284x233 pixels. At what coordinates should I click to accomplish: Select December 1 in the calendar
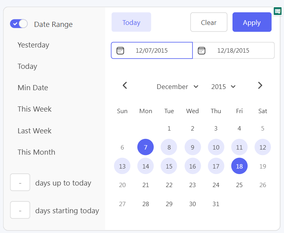pyautogui.click(x=169, y=129)
